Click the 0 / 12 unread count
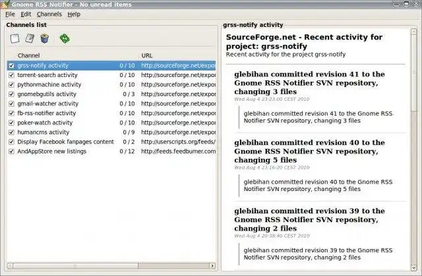This screenshot has width=422, height=276. pos(127,152)
